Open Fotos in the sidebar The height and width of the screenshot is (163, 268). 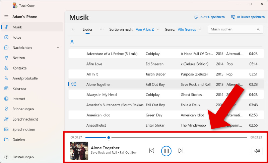[17, 37]
